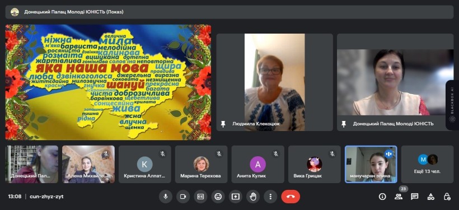This screenshot has height=210, width=459.
Task: Raise hand using the hand icon
Action: (x=253, y=197)
